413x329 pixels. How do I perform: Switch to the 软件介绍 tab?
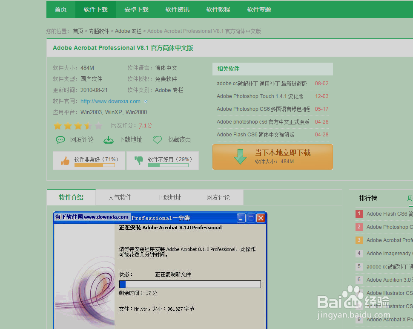click(x=71, y=197)
